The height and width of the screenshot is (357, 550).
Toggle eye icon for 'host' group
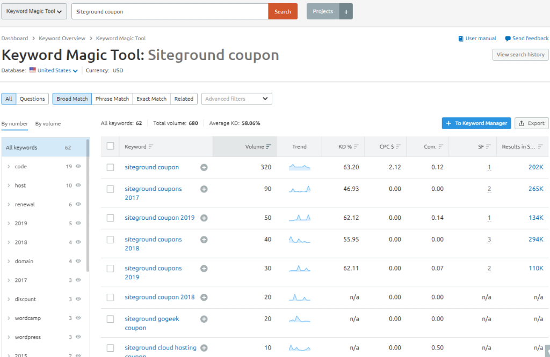78,185
